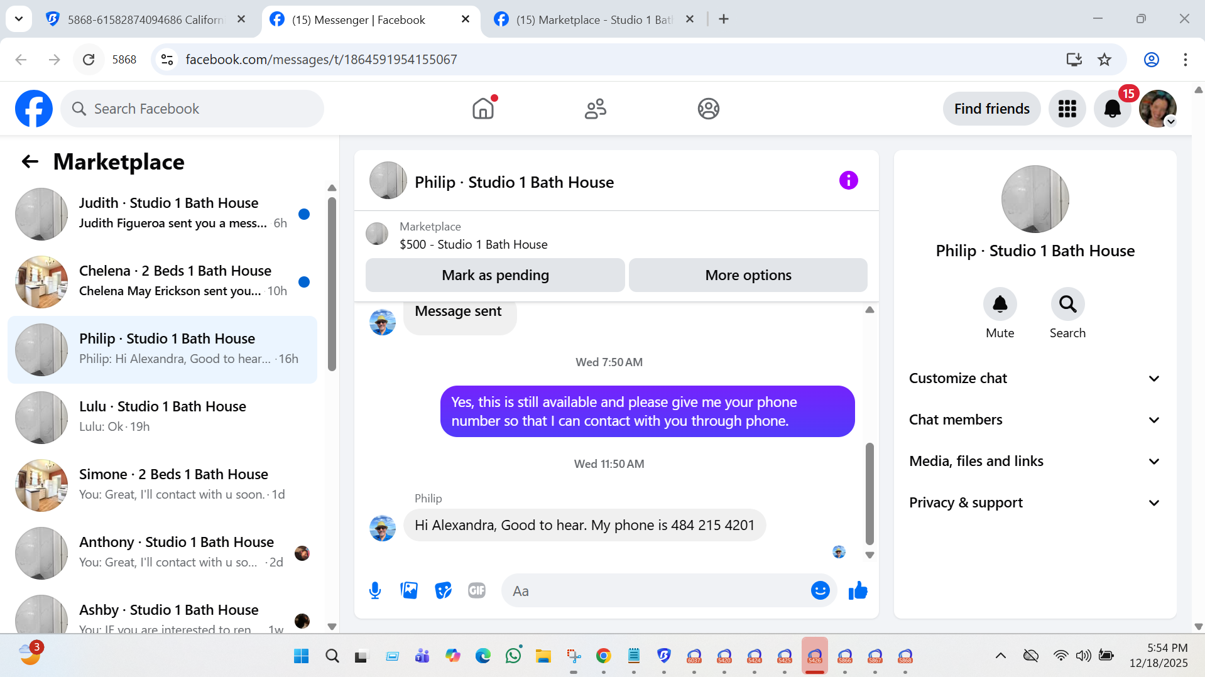
Task: Focus the Search Facebook field
Action: click(192, 109)
